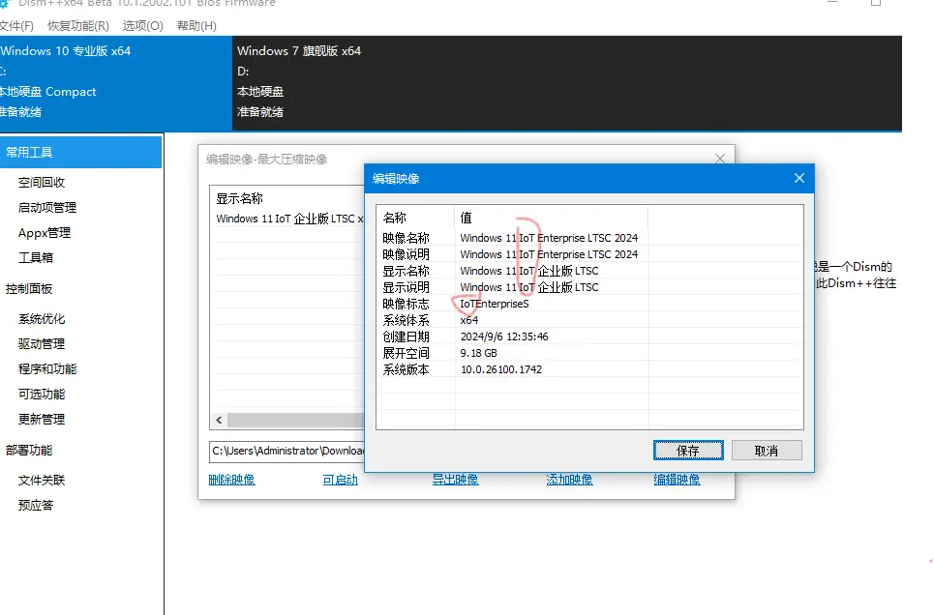Select the Windows 11 IoT 企业版 LTSC list row
Image resolution: width=934 pixels, height=615 pixels.
coord(287,219)
